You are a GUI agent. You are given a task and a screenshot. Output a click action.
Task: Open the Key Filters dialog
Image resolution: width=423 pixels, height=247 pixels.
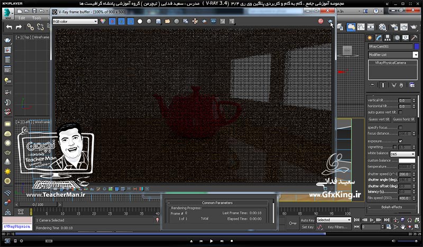pos(337,227)
